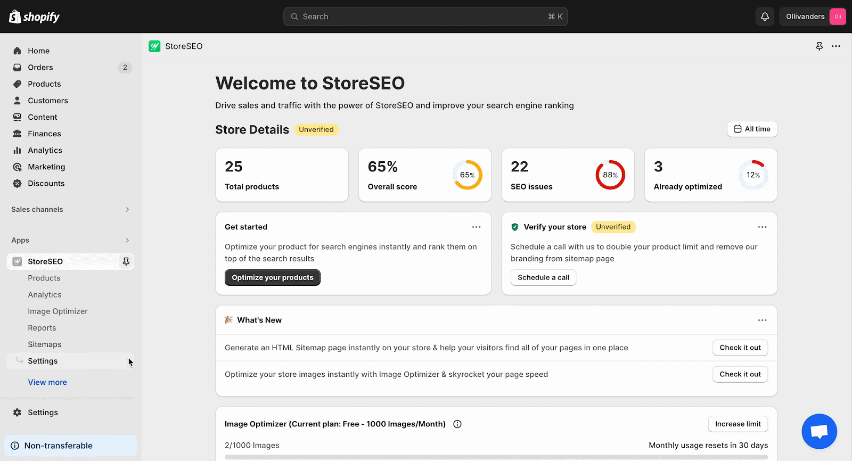Click the 12% already optimized ring
This screenshot has width=852, height=461.
(753, 175)
